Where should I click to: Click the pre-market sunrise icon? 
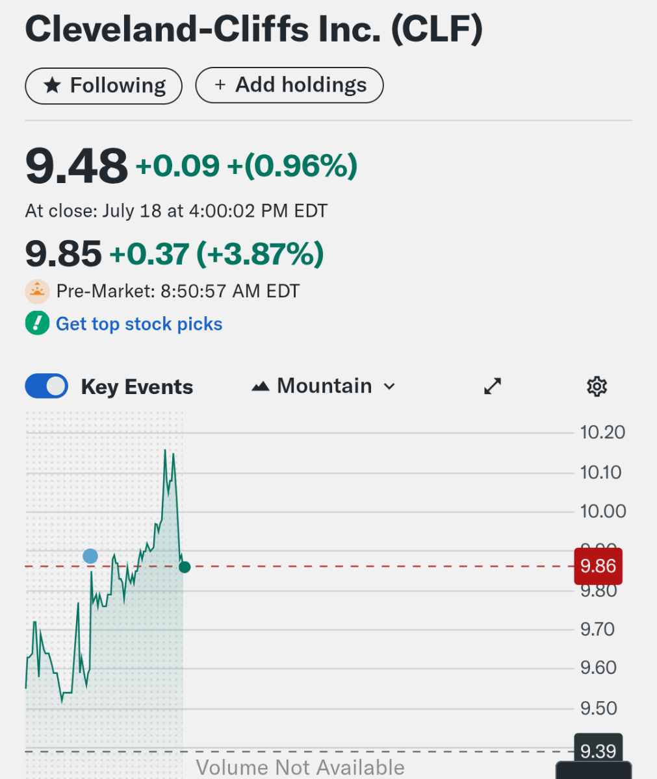[37, 291]
